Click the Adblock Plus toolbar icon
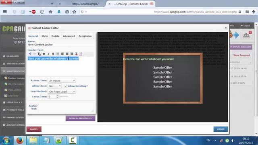 tap(34, 12)
